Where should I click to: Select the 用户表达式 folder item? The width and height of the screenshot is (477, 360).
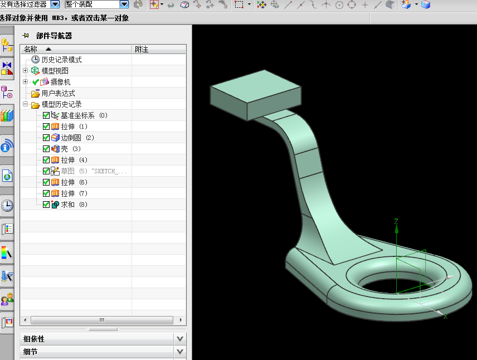click(58, 93)
